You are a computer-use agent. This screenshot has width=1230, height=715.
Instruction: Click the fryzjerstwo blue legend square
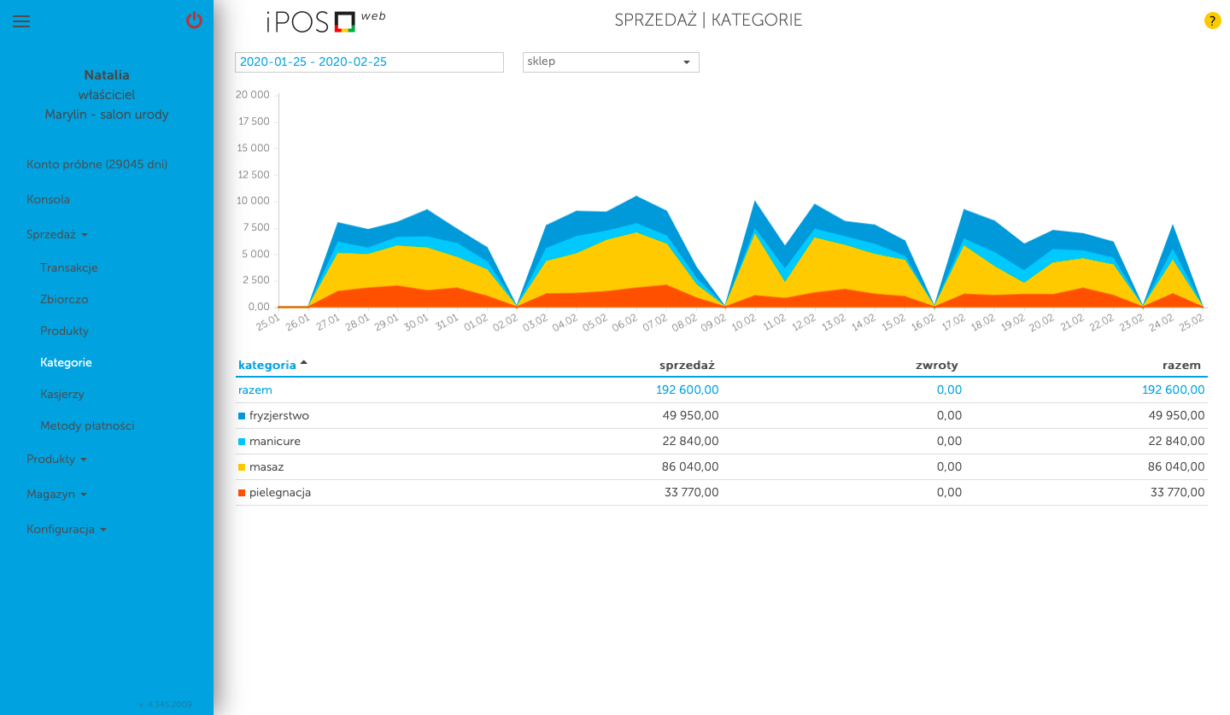coord(242,416)
